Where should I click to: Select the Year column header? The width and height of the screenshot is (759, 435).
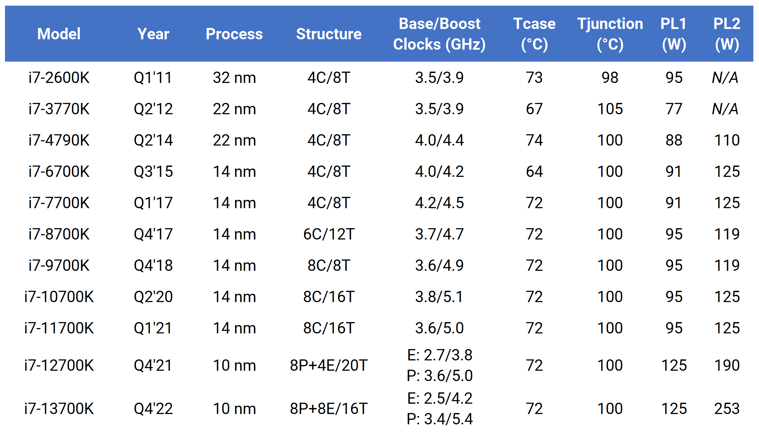coord(153,34)
